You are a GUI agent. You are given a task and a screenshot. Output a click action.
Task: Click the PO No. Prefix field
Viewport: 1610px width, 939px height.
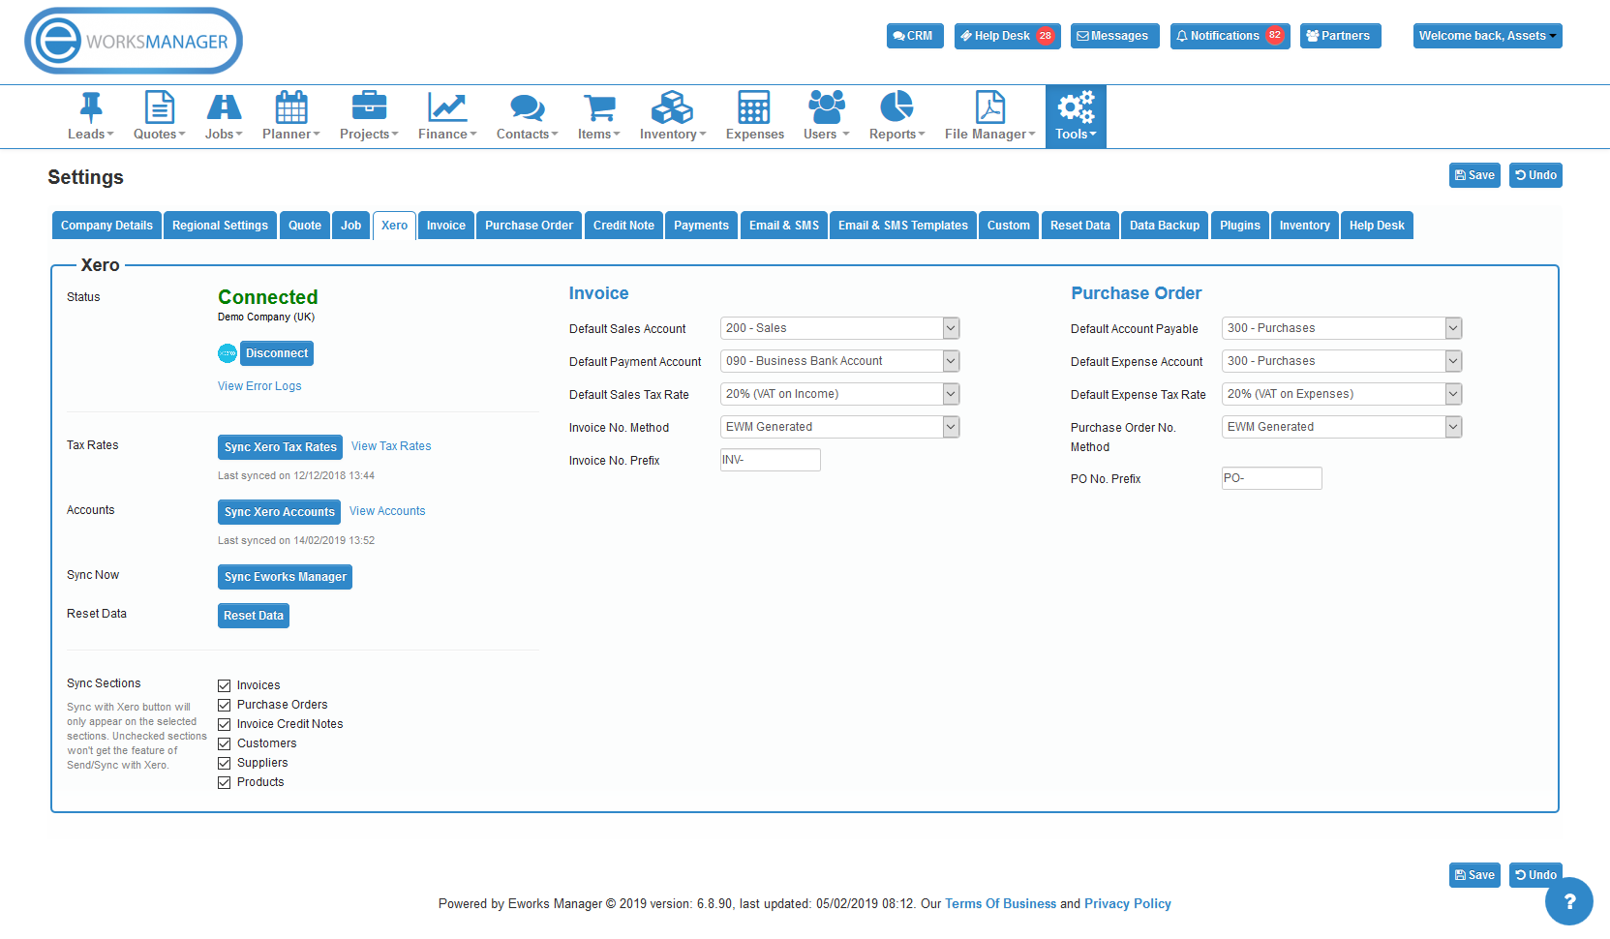pos(1272,478)
